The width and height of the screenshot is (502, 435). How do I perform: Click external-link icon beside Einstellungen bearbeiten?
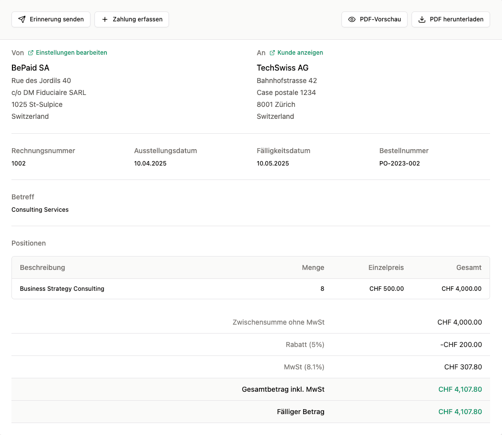click(31, 53)
